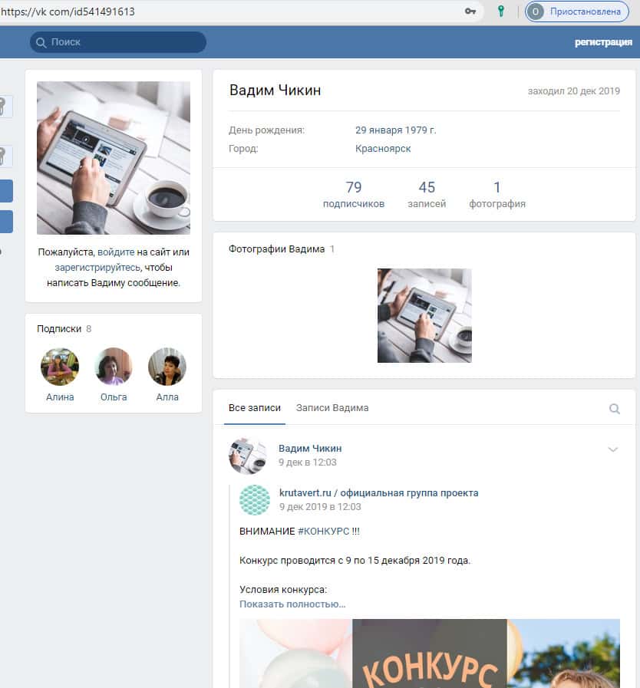Expand the post actions chevron menu

pyautogui.click(x=613, y=449)
